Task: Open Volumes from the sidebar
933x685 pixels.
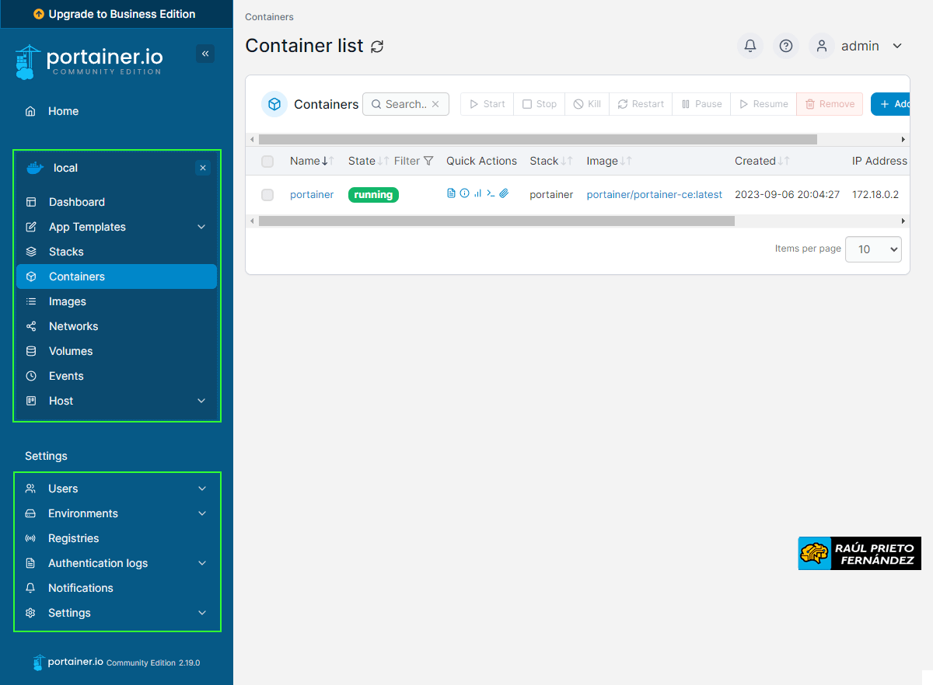Action: [71, 351]
